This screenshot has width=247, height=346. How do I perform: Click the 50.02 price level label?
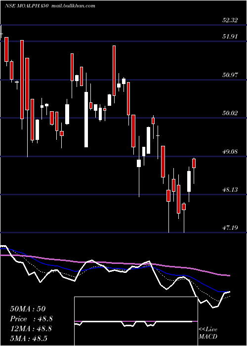pos(230,113)
